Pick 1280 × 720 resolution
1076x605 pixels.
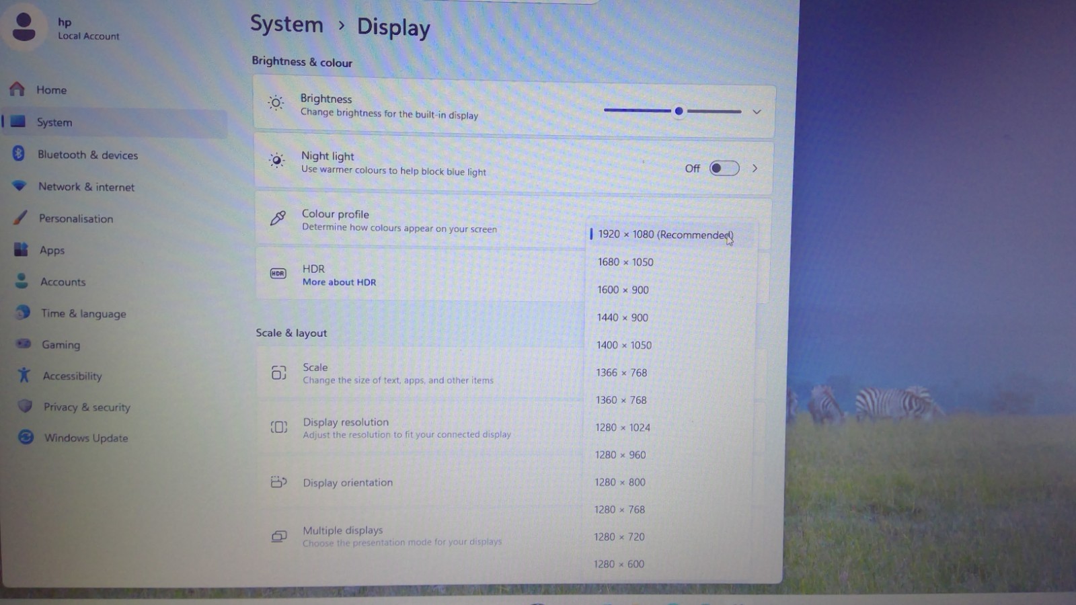pyautogui.click(x=666, y=537)
